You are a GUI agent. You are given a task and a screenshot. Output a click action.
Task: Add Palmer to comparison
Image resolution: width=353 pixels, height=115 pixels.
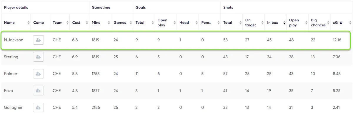coord(38,74)
